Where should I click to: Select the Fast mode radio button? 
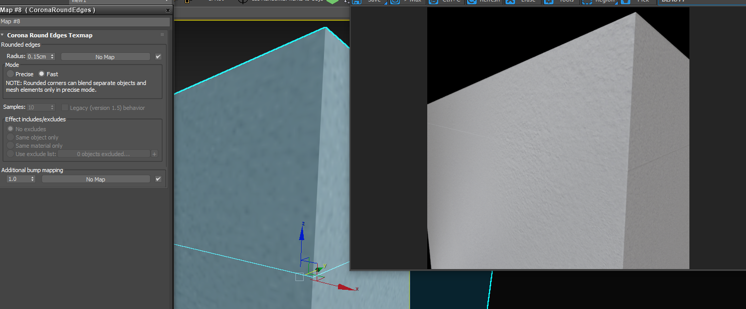pos(42,74)
